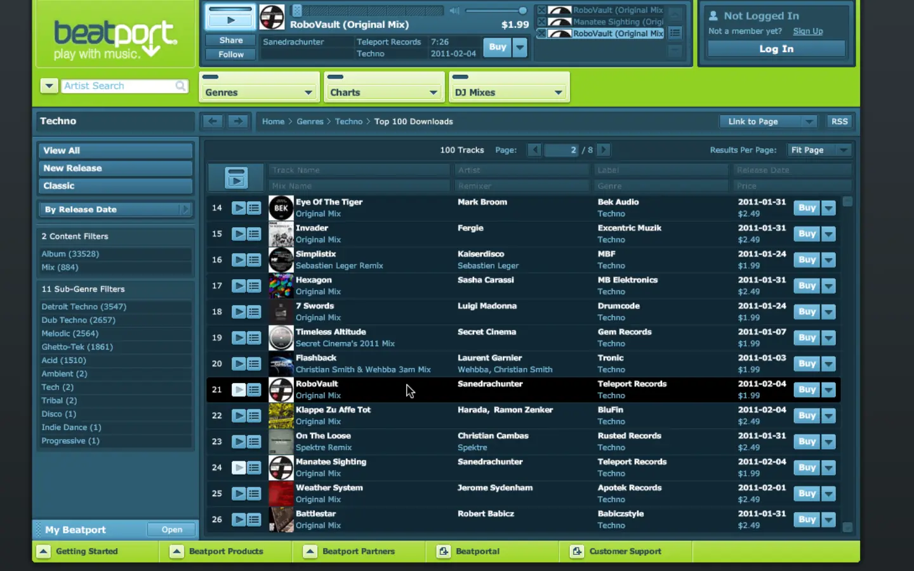
Task: Expand the By Release Date sort option
Action: (115, 209)
